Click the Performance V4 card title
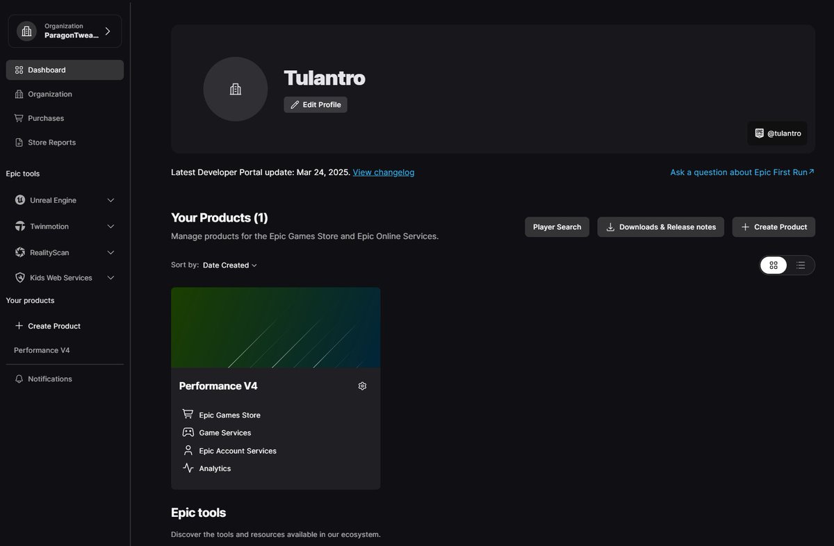 218,386
